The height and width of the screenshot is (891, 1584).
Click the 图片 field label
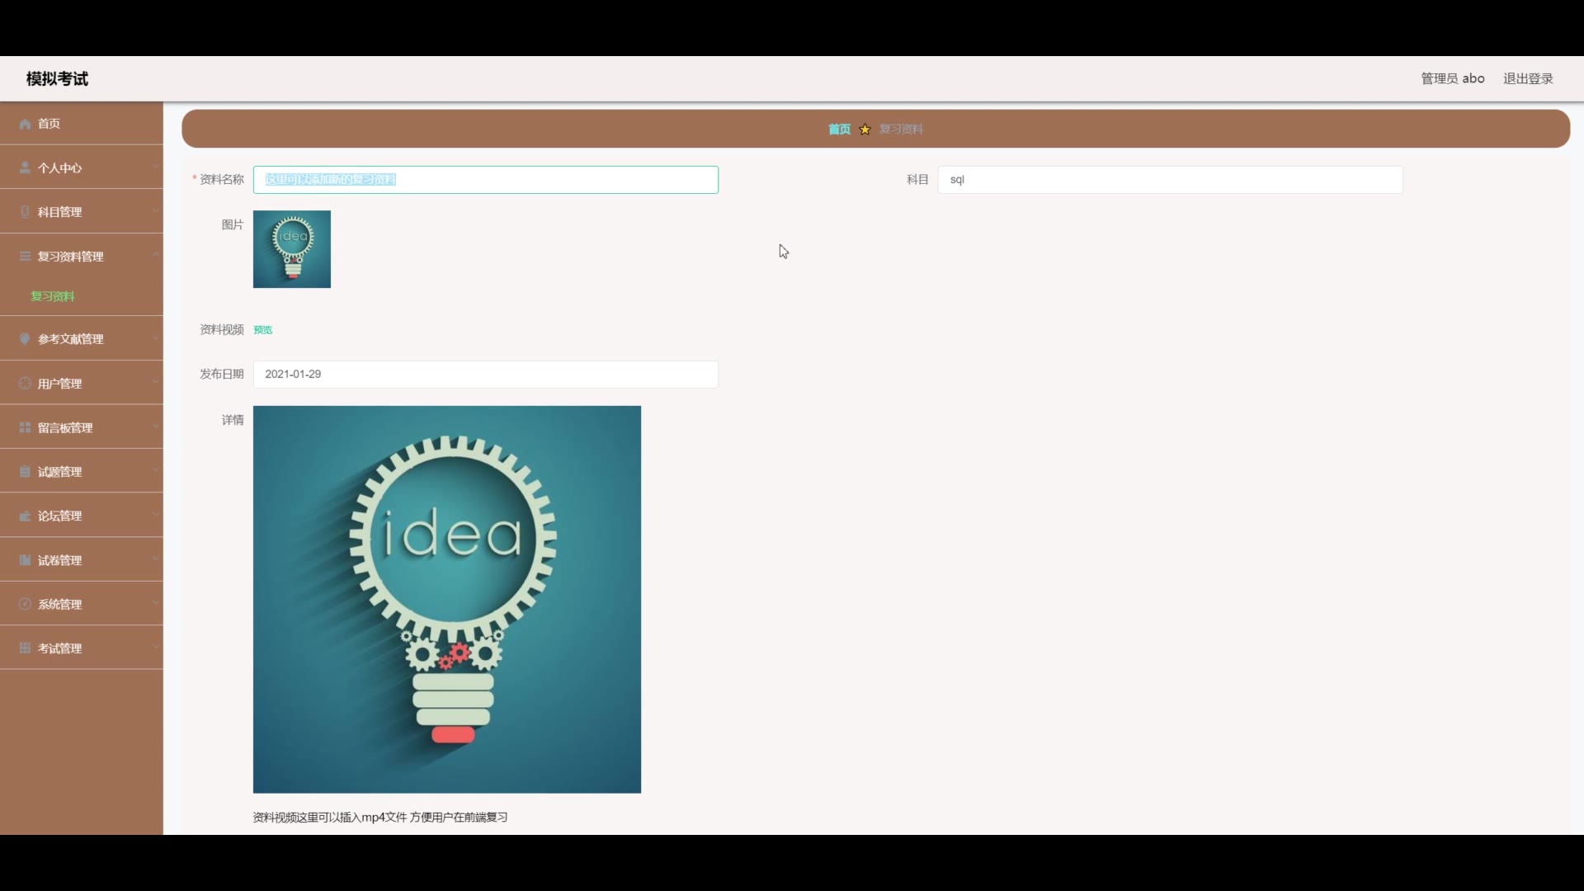(x=233, y=224)
